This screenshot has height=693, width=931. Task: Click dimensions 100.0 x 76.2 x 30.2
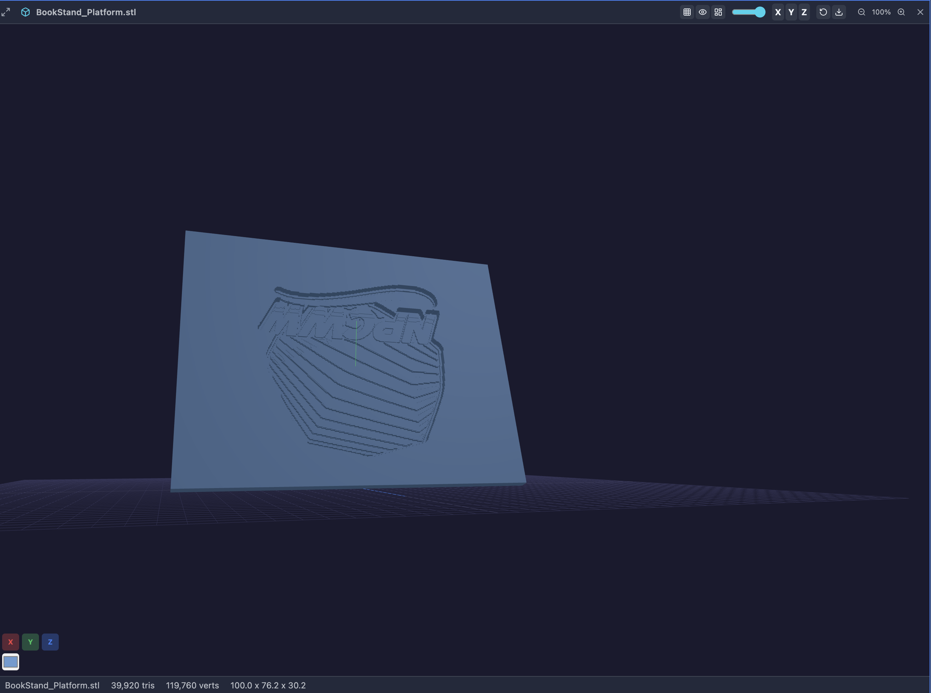point(268,686)
